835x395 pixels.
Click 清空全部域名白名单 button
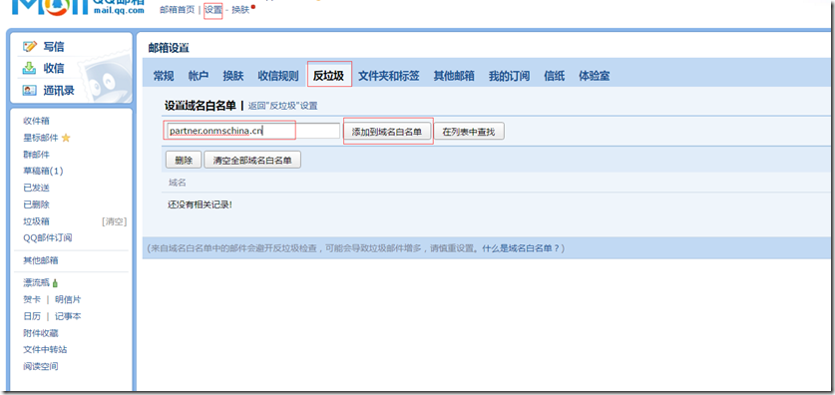pyautogui.click(x=252, y=160)
